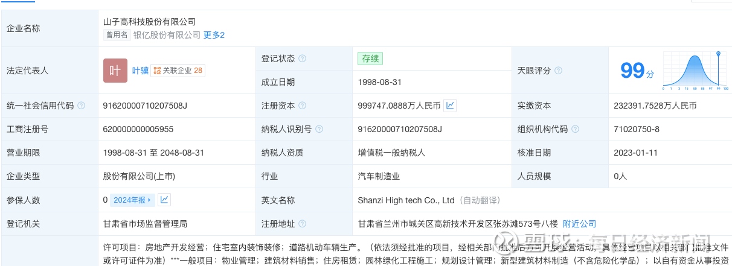
Task: Select approval date 2023-01-11
Action: point(636,153)
